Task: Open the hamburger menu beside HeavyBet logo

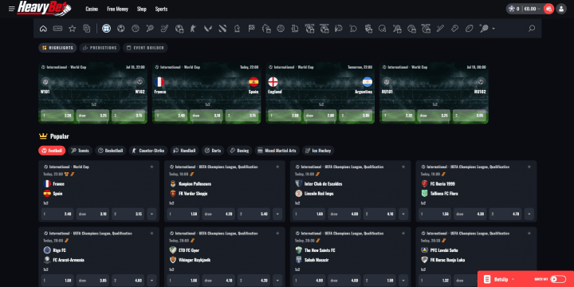Action: 12,9
